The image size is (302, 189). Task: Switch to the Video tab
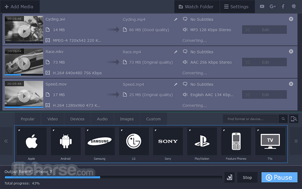(52, 119)
